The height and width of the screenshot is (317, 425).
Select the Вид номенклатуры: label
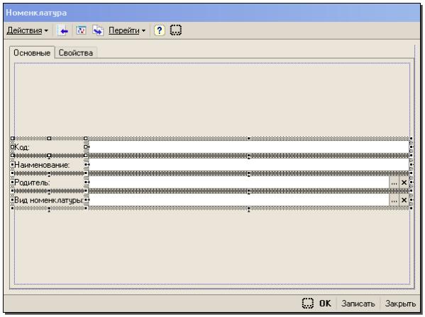49,200
